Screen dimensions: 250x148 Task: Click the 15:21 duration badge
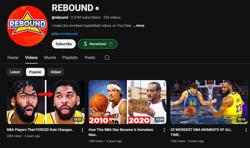(78, 119)
